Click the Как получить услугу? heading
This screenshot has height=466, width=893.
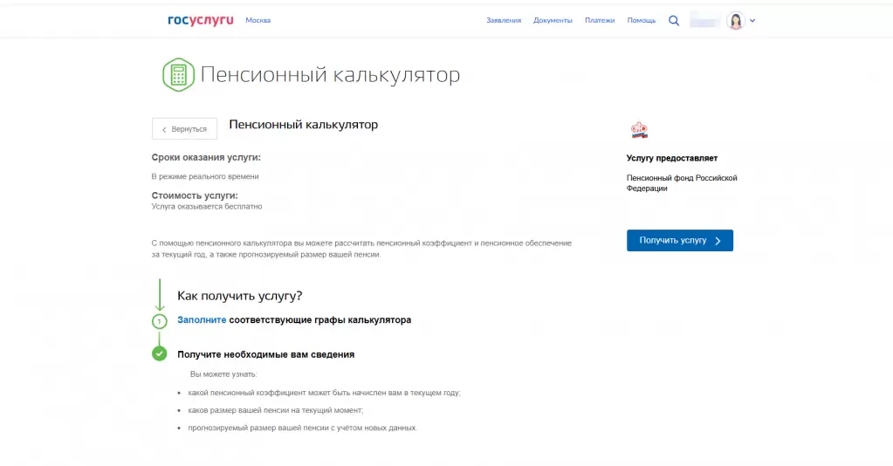pyautogui.click(x=239, y=296)
